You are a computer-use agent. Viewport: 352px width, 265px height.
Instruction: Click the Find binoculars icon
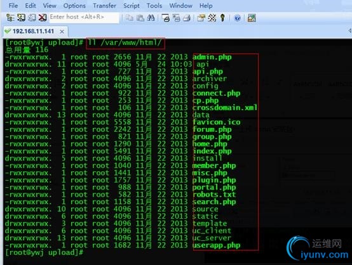[151, 18]
